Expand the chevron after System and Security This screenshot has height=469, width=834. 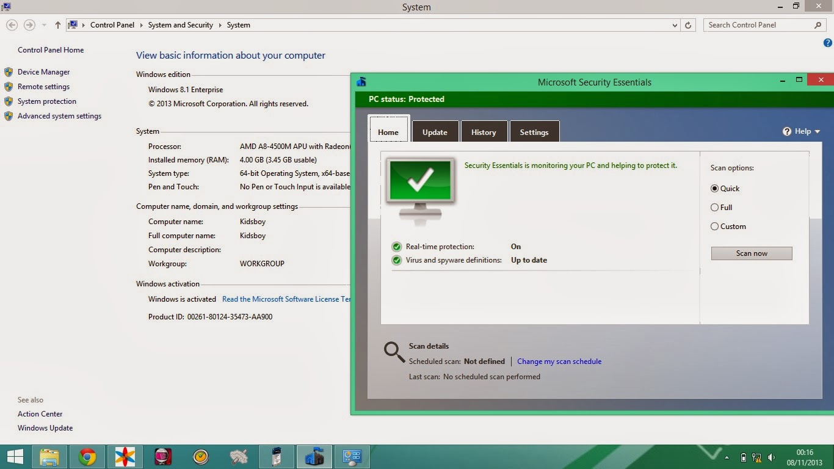[220, 25]
